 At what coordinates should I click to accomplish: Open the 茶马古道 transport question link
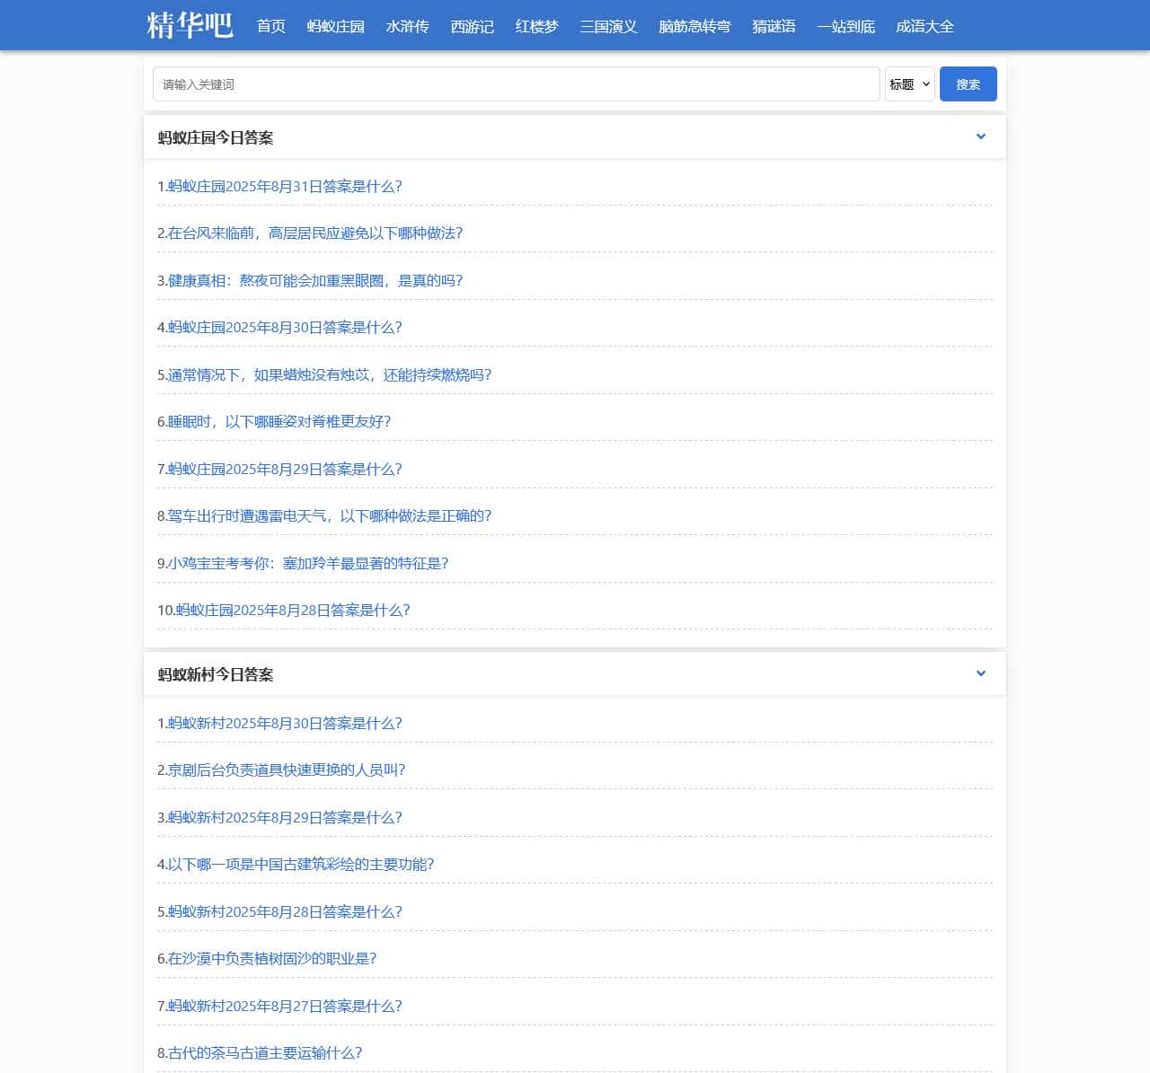pyautogui.click(x=260, y=1053)
